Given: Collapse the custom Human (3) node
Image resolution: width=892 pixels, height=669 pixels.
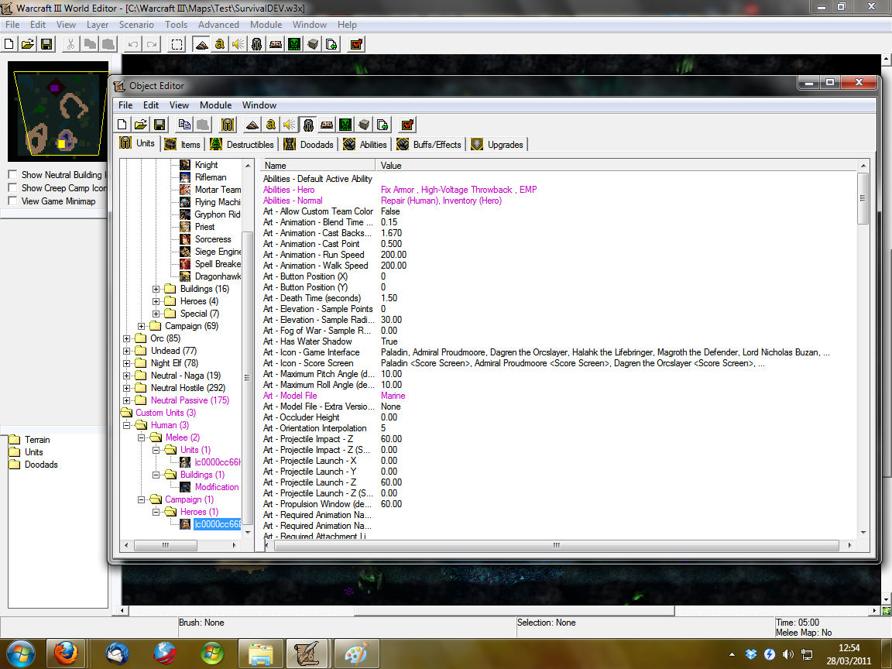Looking at the screenshot, I should click(126, 426).
